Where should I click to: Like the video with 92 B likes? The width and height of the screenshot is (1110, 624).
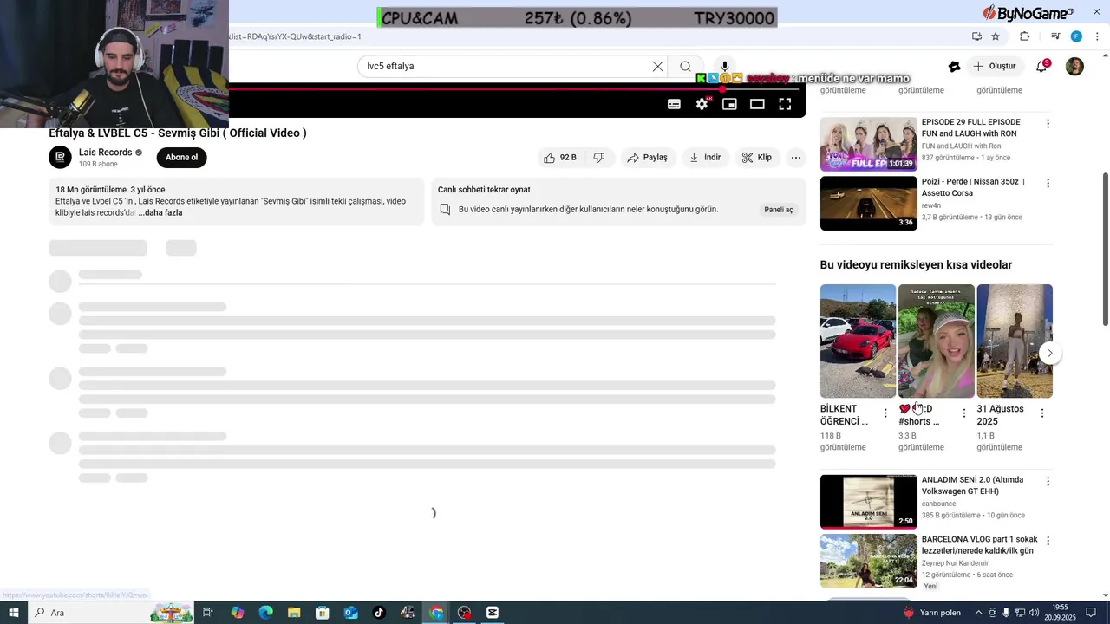click(559, 158)
